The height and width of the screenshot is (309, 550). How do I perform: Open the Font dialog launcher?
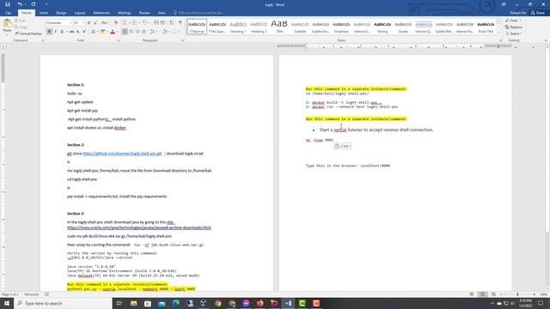pos(118,40)
